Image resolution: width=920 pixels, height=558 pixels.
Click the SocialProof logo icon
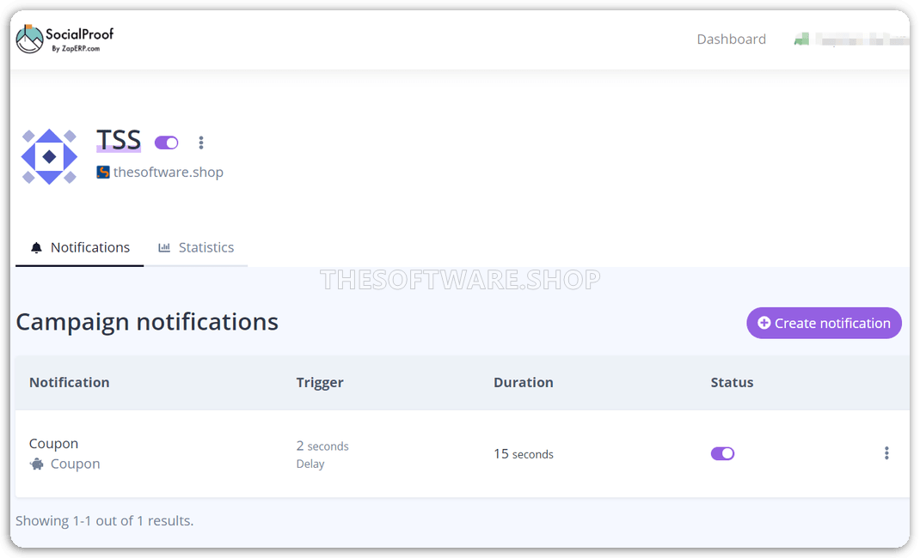(30, 39)
